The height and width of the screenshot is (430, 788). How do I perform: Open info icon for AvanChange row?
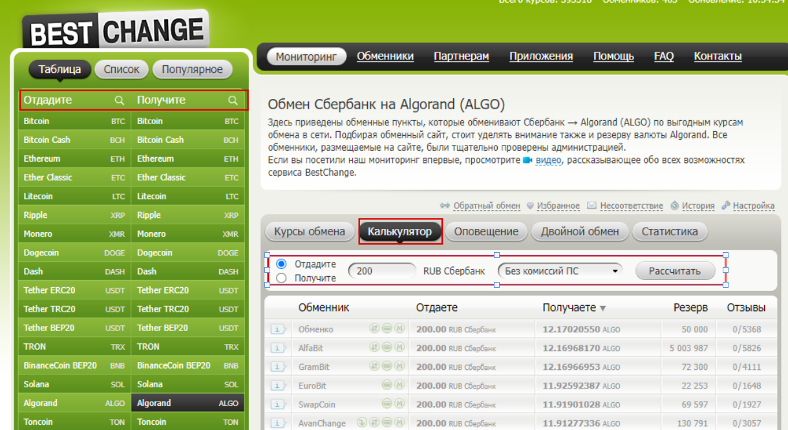[278, 423]
